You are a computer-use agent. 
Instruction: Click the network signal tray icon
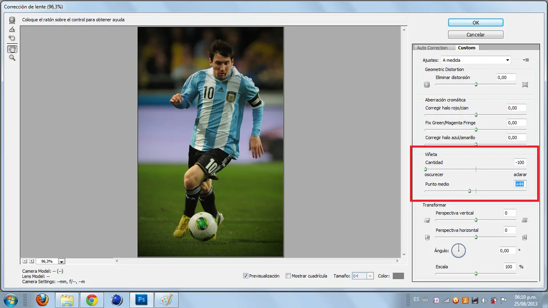tap(446, 300)
